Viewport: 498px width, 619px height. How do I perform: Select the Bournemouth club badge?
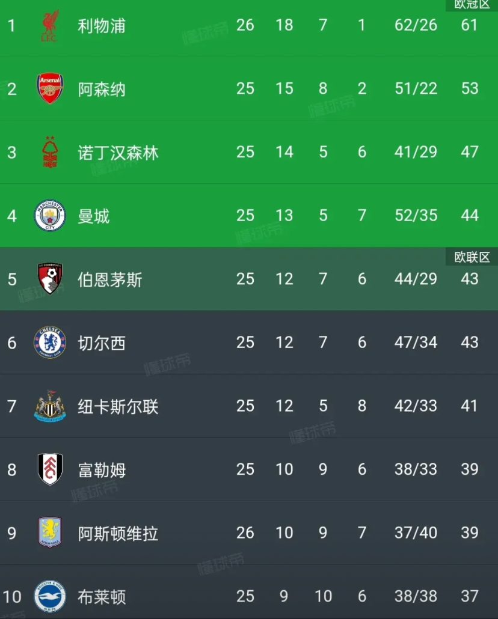[50, 279]
